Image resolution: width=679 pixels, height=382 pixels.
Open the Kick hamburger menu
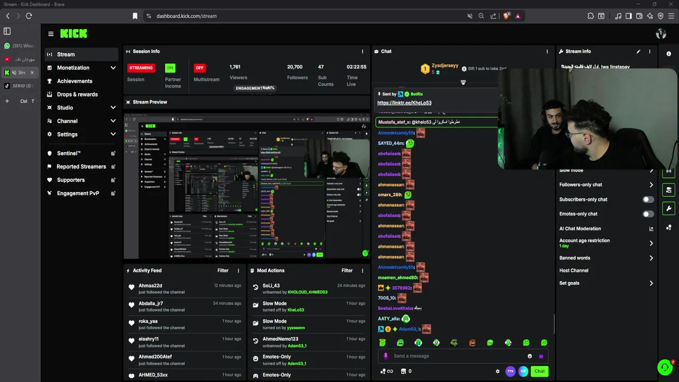point(50,33)
